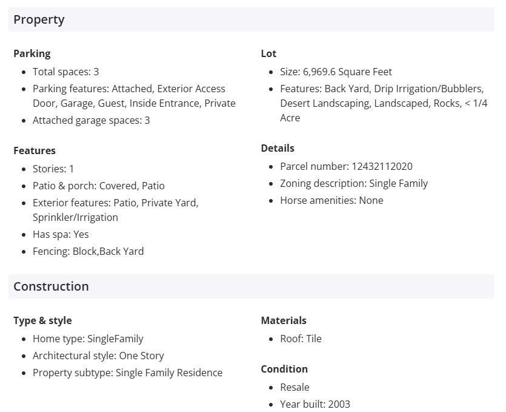
Task: Click the Patio & porch entry
Action: (x=98, y=186)
